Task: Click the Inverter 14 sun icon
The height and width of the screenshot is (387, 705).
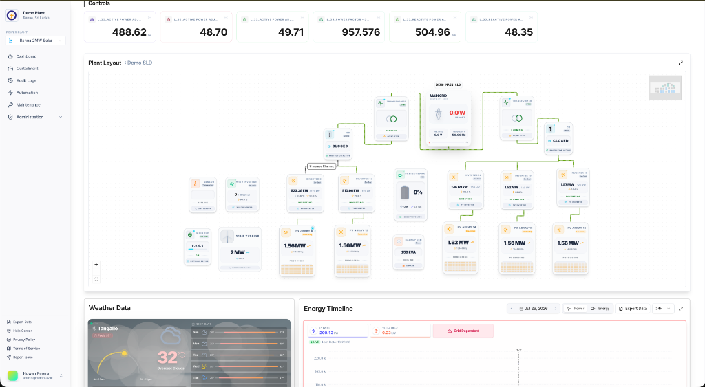Action: [x=454, y=177]
